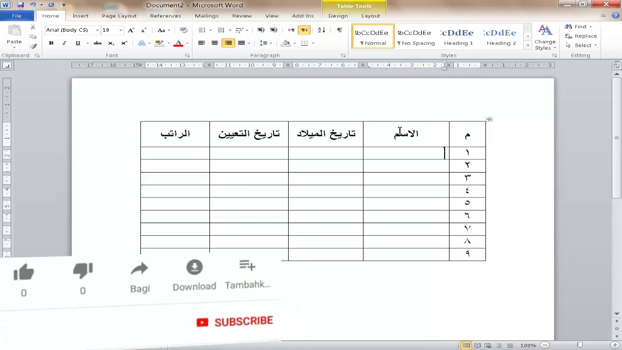Click the Clear Formatting icon

(183, 30)
